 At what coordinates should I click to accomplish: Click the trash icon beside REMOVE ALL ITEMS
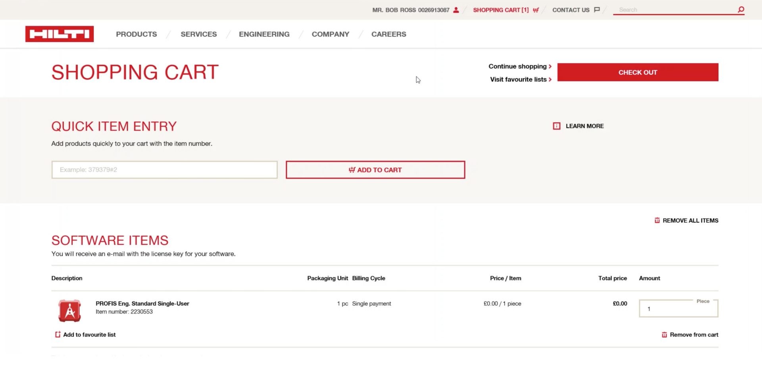657,220
